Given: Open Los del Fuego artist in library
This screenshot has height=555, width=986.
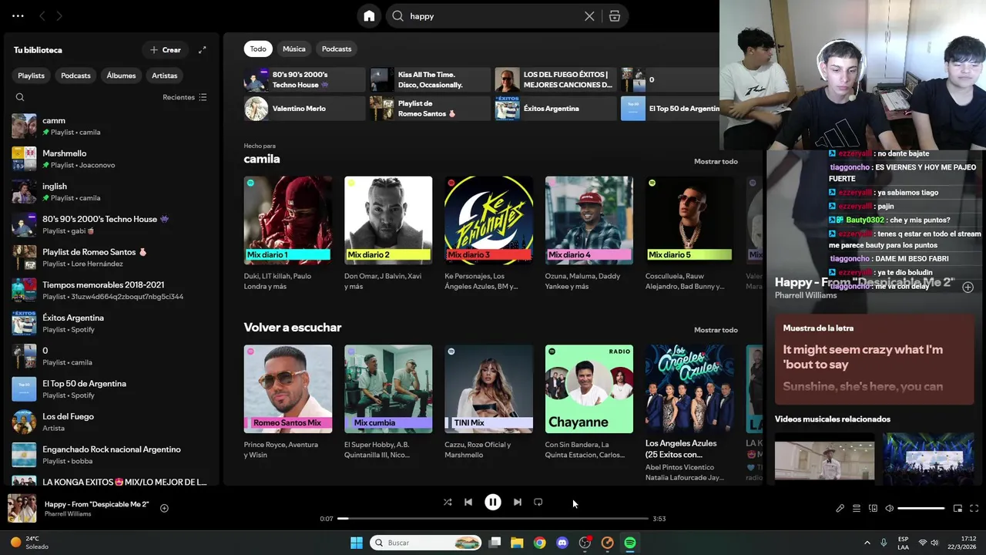Looking at the screenshot, I should tap(112, 422).
